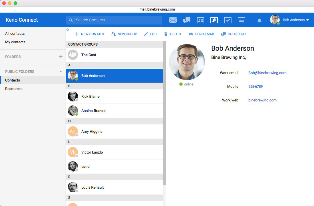Select Rick Blaine contact row
The height and width of the screenshot is (206, 314).
point(114,96)
